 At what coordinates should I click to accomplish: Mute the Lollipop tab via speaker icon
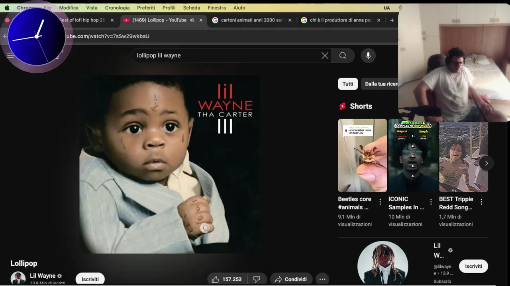192,20
